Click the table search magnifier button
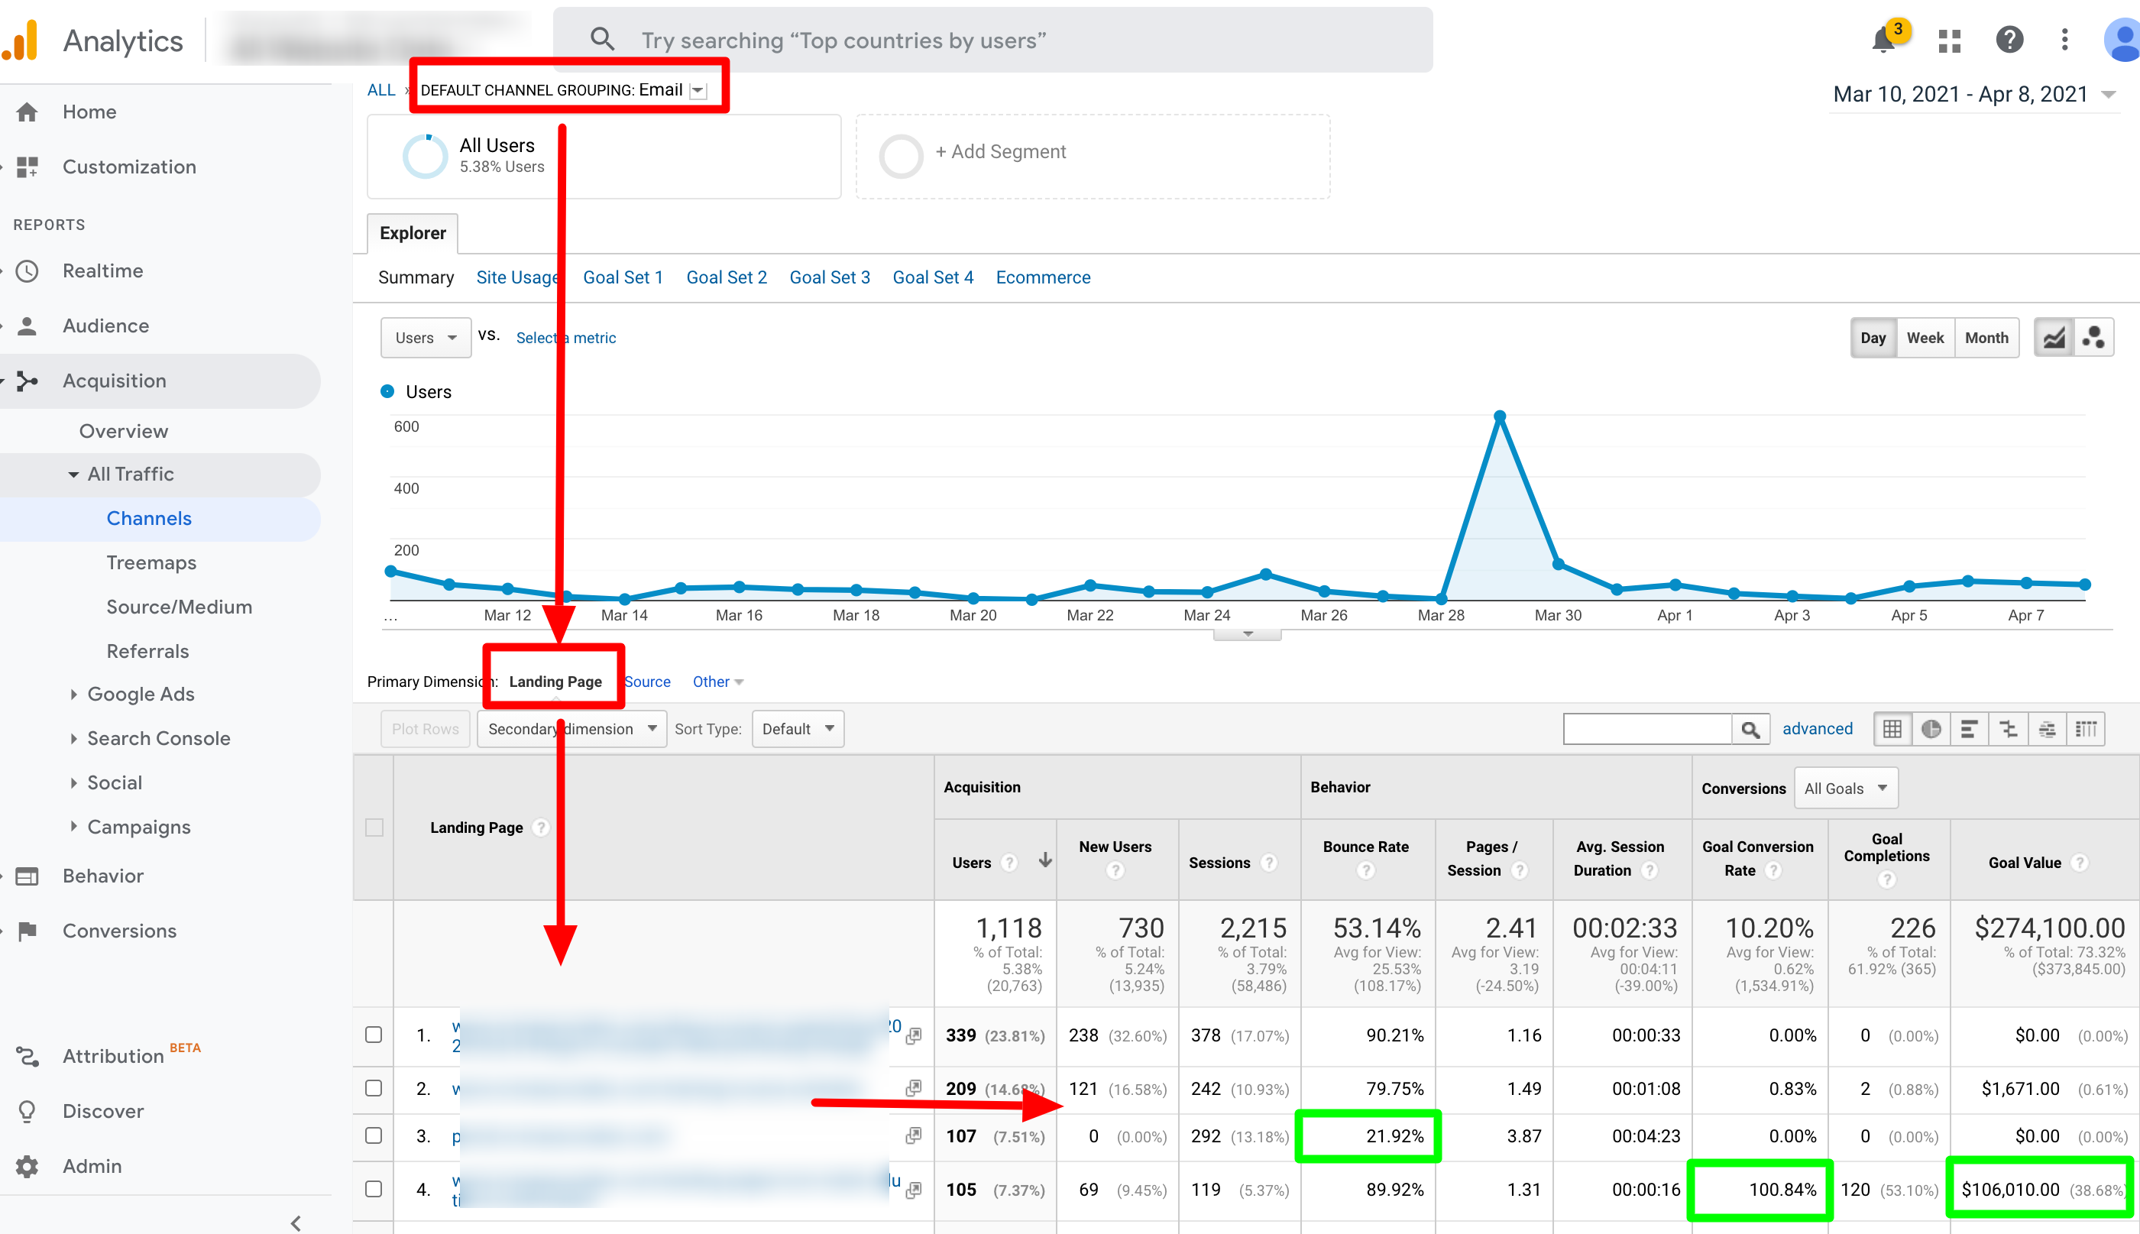This screenshot has width=2140, height=1234. [1750, 729]
